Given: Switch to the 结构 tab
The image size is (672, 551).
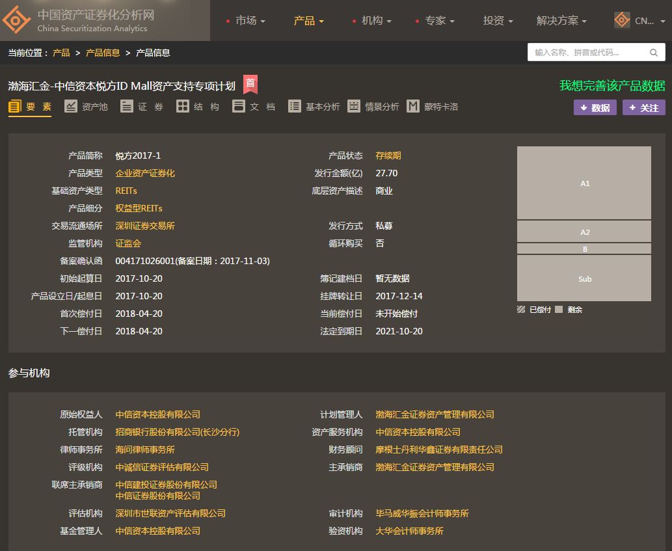Looking at the screenshot, I should [198, 107].
